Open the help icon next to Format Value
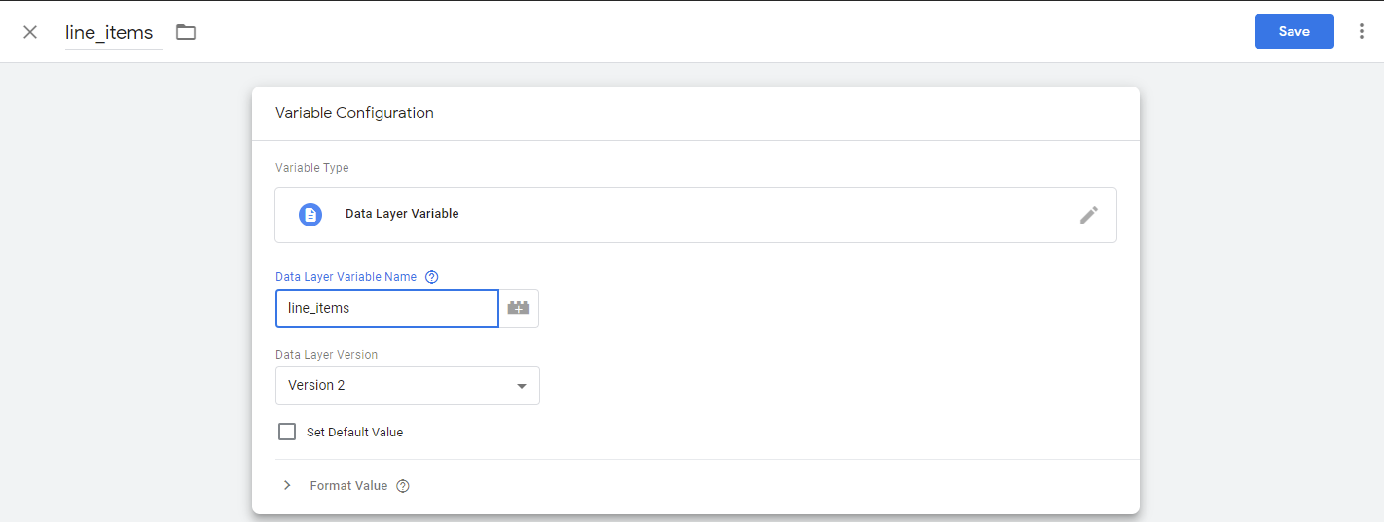Screen dimensions: 1384x522 (x=403, y=486)
